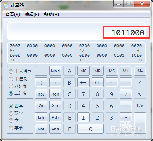Click the close parenthesis button

55,82
